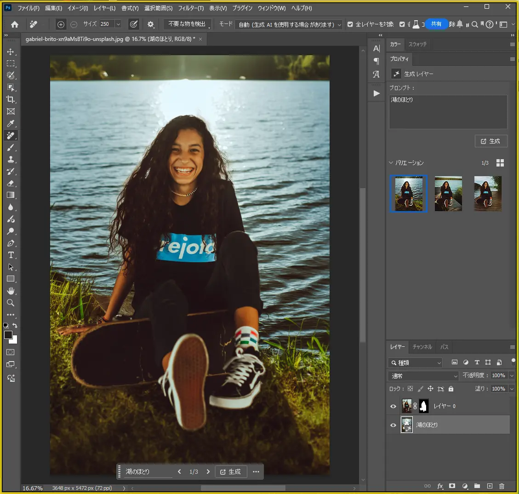Click the Home icon in options bar
Screen dimensions: 519x494
coord(15,24)
